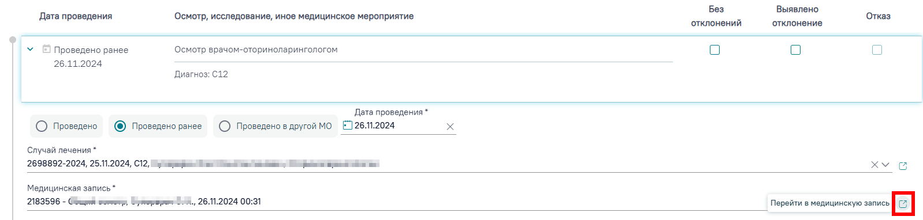Click calendar icon next to Проведено ранее status
Viewport: 923px width, 220px height.
47,49
